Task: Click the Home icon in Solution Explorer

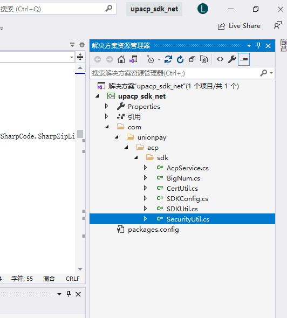Action: tap(121, 59)
